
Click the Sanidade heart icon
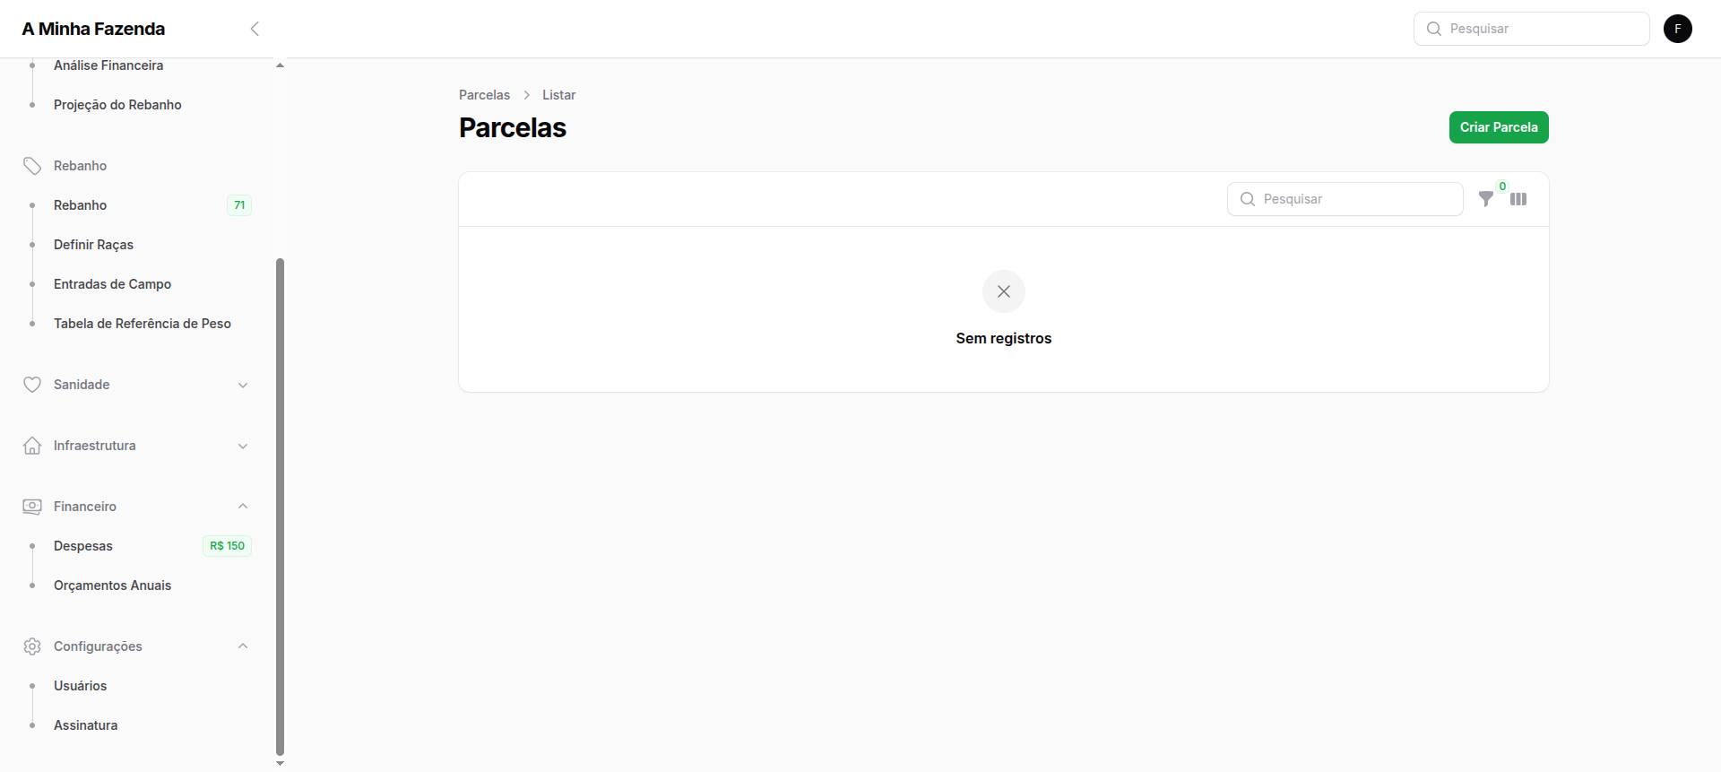pos(32,385)
